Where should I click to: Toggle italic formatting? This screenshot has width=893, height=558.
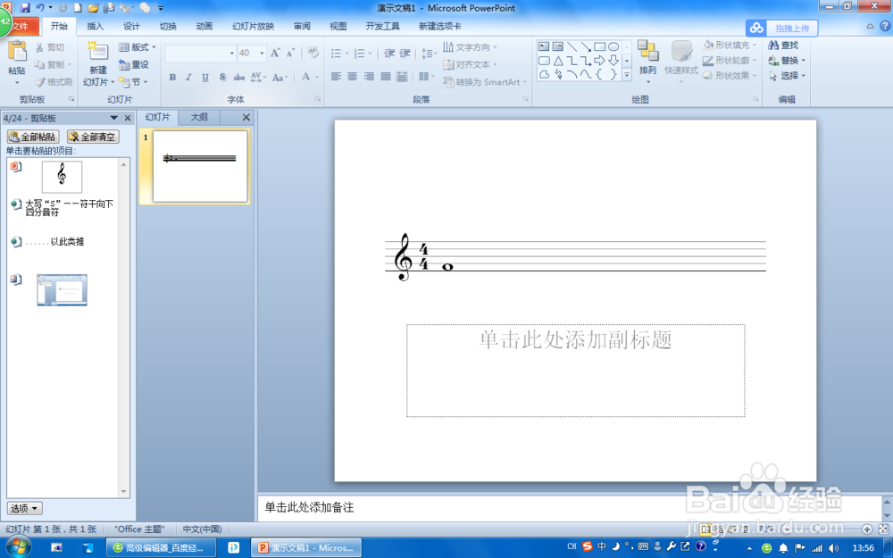coord(188,77)
